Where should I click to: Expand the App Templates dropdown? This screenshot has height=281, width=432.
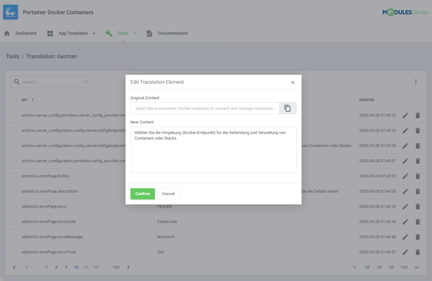(94, 33)
